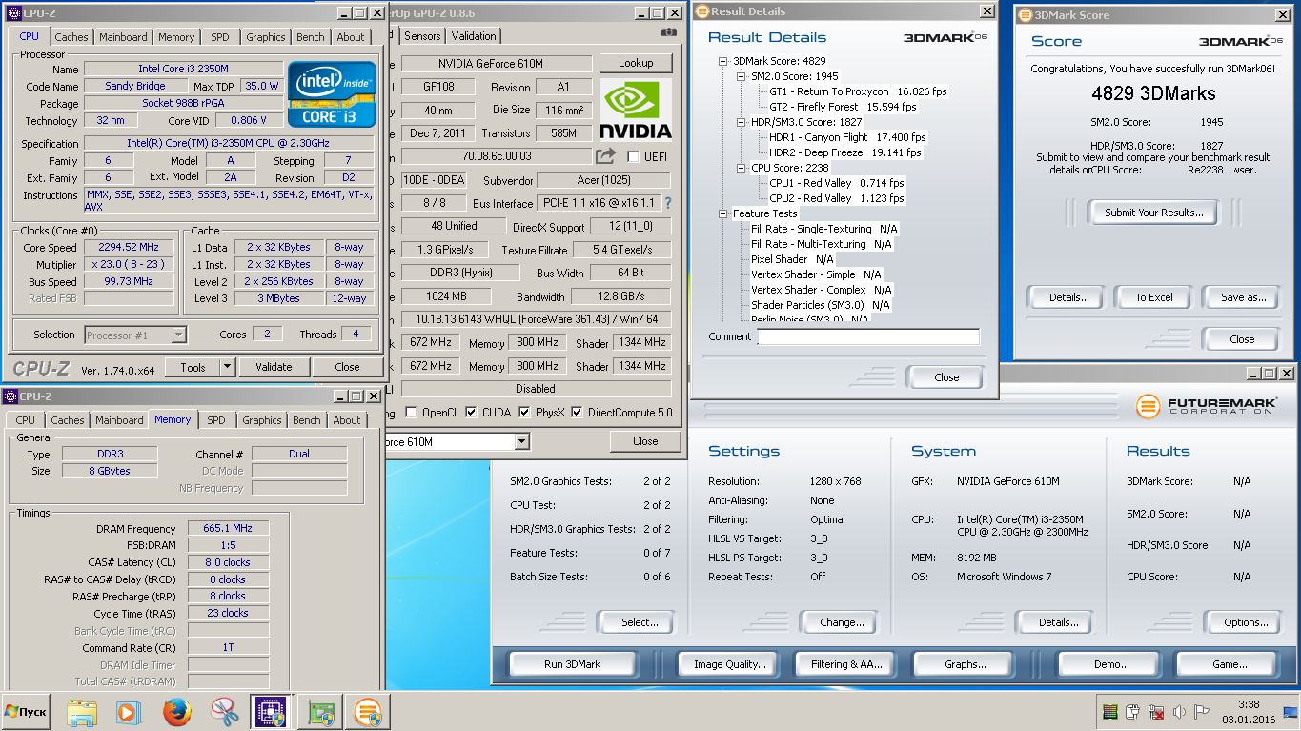Launch Firefox from the taskbar
This screenshot has height=731, width=1301.
click(x=176, y=712)
